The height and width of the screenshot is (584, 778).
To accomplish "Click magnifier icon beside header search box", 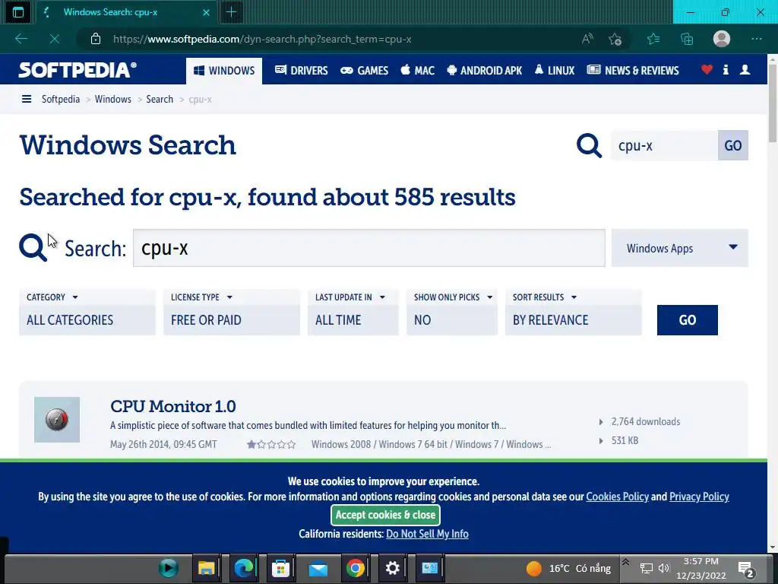I will 589,145.
